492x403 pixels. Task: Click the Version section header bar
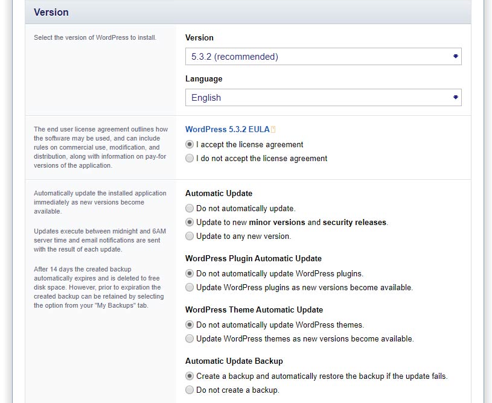[x=248, y=12]
